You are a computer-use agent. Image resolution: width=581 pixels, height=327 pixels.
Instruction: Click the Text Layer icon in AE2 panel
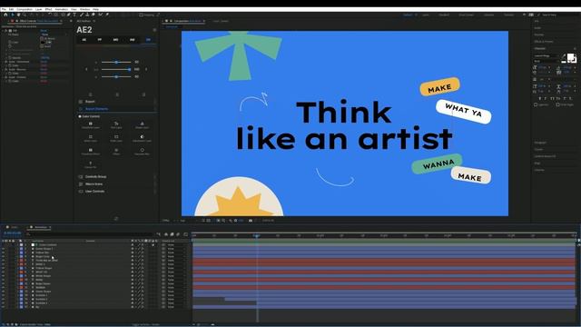116,124
